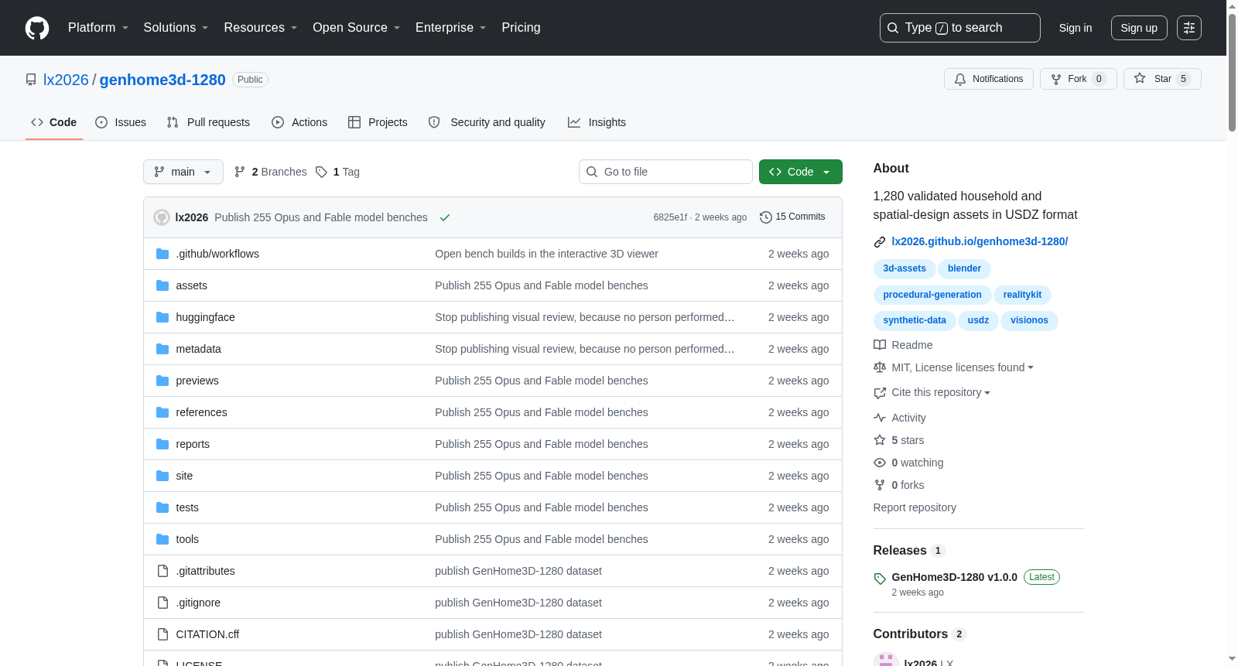Click the metadata folder icon

[x=162, y=349]
